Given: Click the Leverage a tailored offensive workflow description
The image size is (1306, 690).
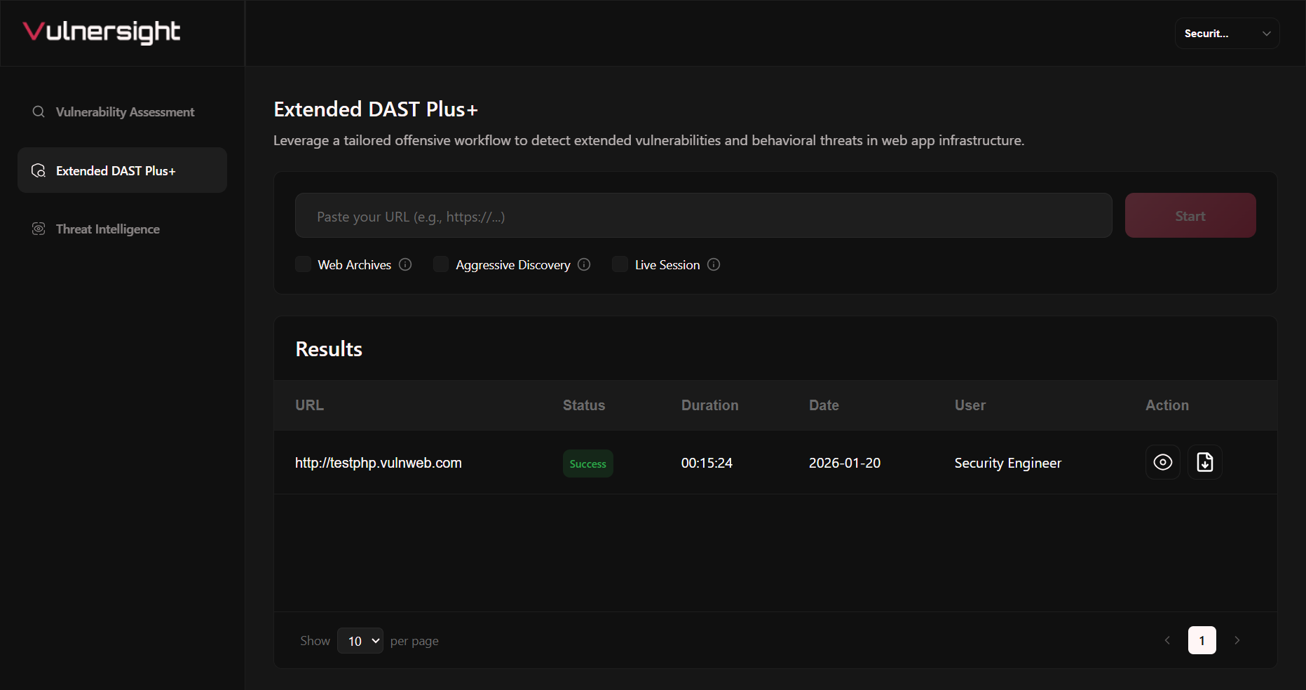Looking at the screenshot, I should click(x=648, y=141).
